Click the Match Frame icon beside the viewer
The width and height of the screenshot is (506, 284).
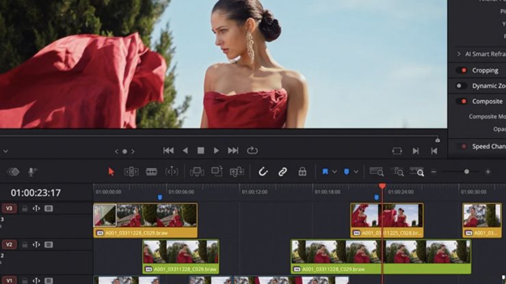pyautogui.click(x=397, y=151)
